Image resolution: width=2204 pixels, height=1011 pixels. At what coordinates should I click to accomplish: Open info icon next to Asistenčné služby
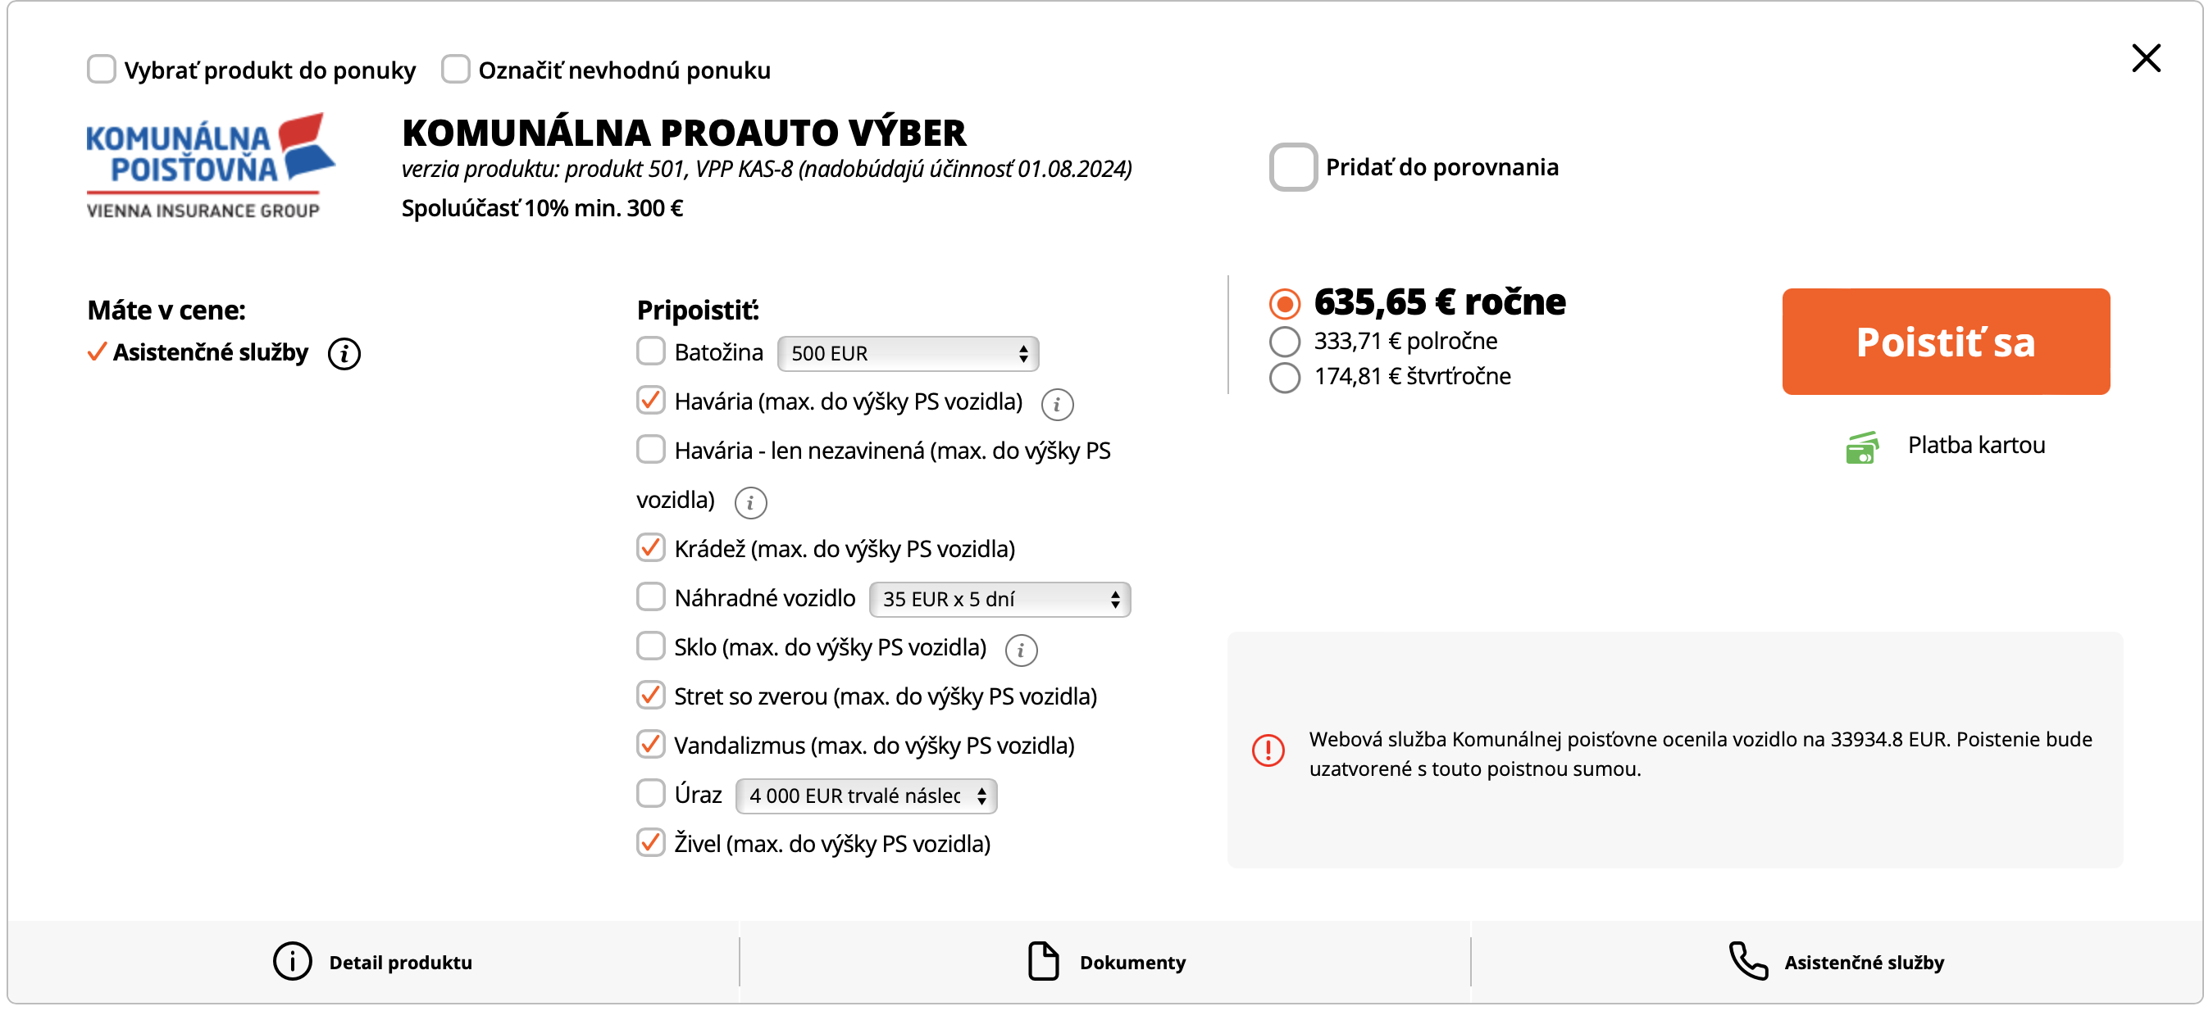pos(344,353)
